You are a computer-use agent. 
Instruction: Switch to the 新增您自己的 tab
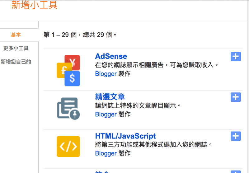coord(16,62)
